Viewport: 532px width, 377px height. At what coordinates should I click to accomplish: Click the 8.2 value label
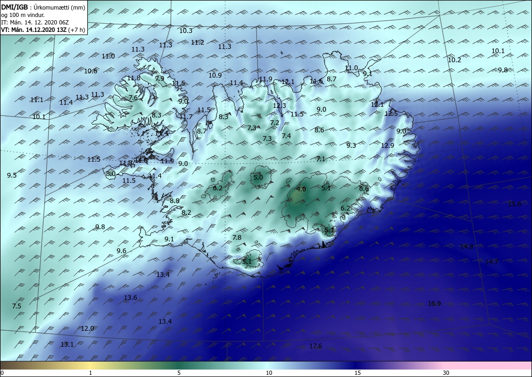pyautogui.click(x=186, y=213)
